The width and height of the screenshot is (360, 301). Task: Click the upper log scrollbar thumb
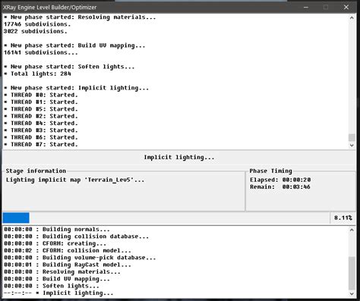(352, 137)
